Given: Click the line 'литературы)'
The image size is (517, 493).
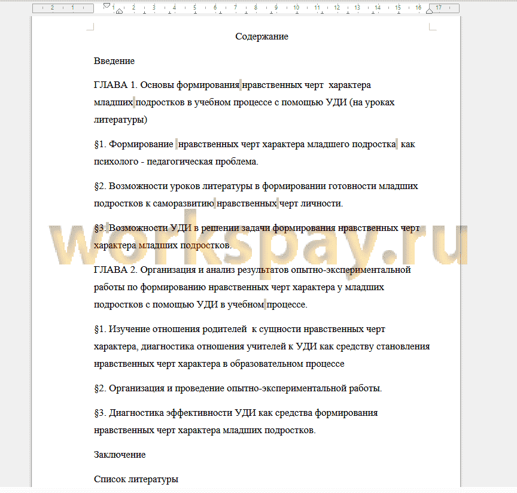Looking at the screenshot, I should click(x=120, y=120).
